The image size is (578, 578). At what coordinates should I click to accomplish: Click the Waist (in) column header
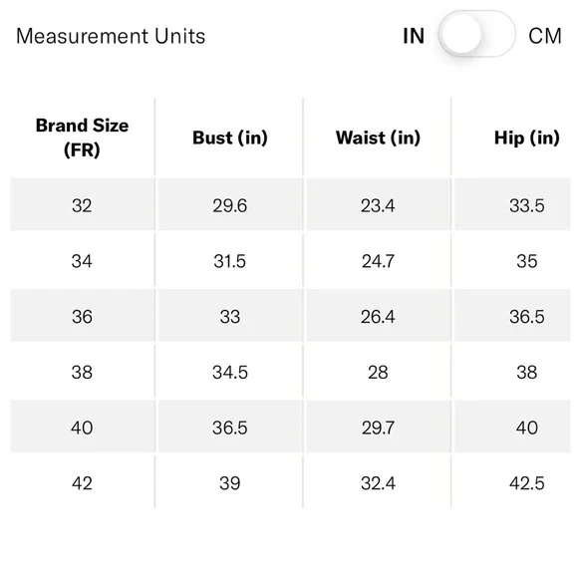coord(378,138)
